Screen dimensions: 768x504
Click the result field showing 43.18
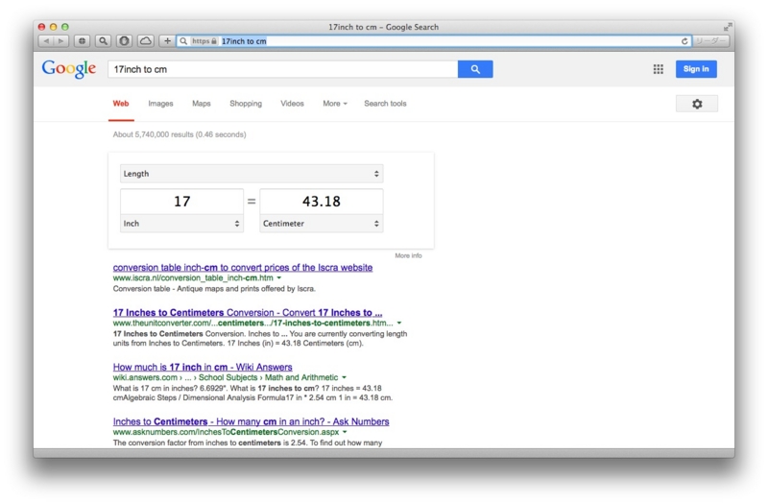pyautogui.click(x=322, y=202)
